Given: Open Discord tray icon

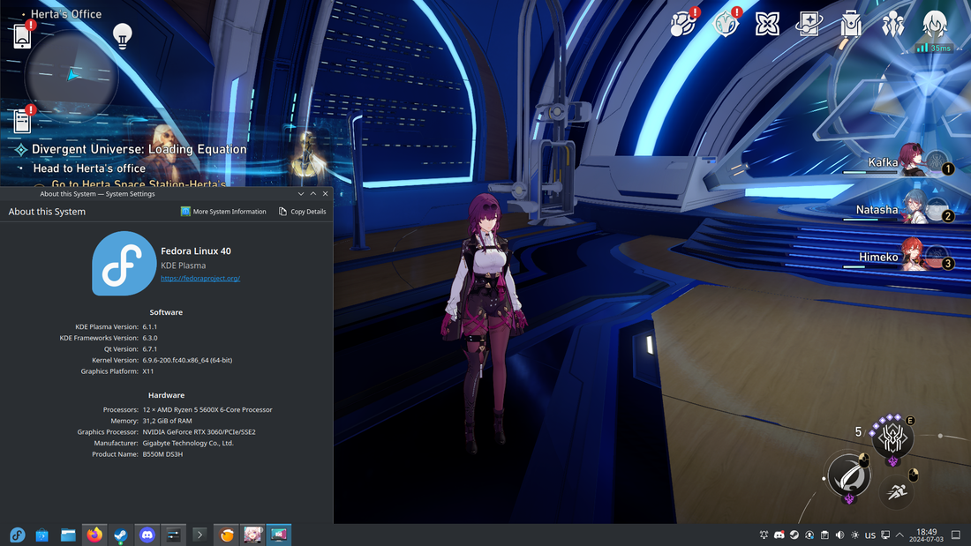Looking at the screenshot, I should [x=779, y=535].
